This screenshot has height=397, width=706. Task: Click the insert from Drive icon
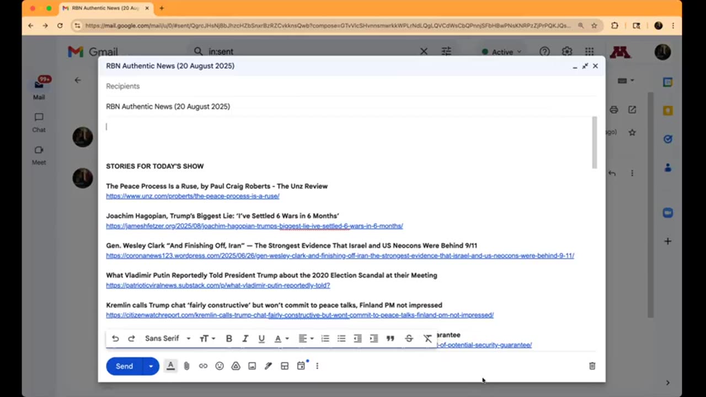[236, 366]
